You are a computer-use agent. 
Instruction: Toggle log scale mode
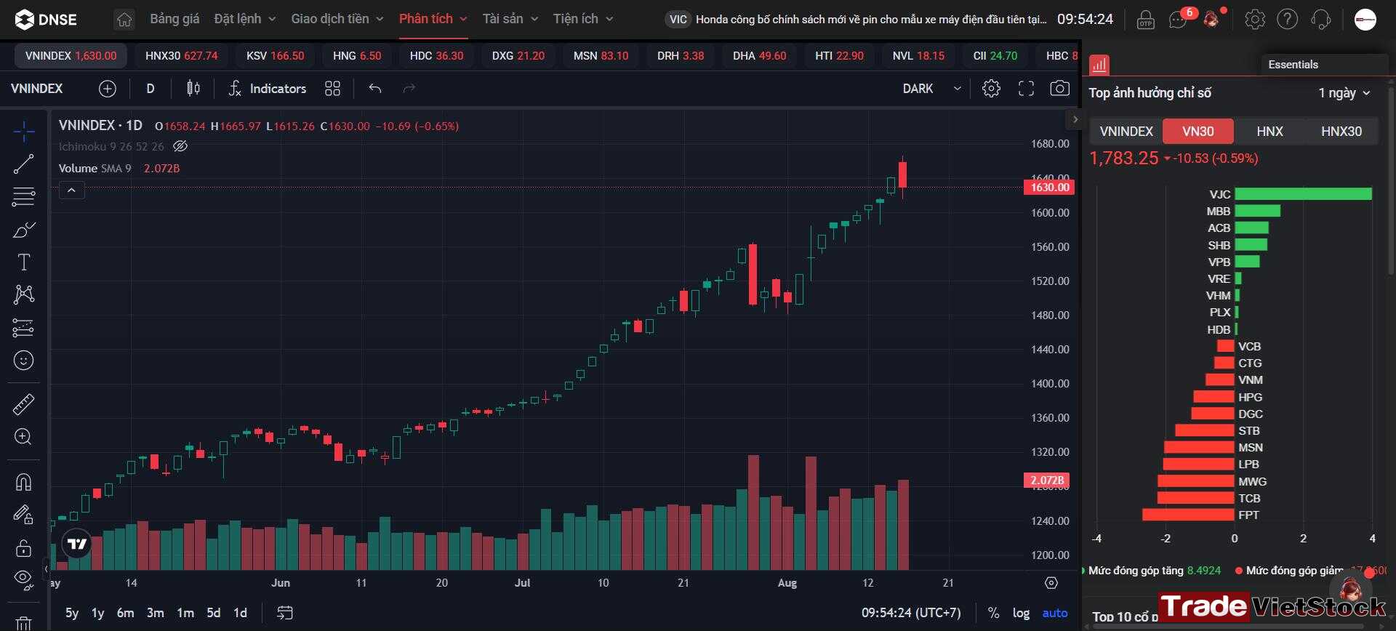1021,613
